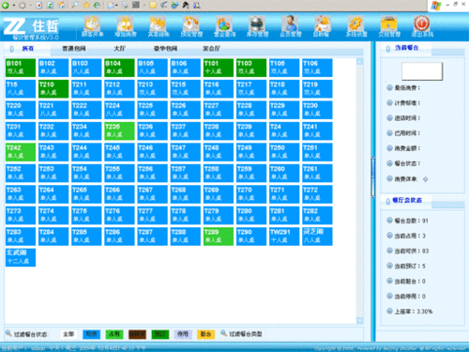Image resolution: width=469 pixels, height=352 pixels.
Task: Click the 增加消费 toolbar icon
Action: (x=125, y=26)
